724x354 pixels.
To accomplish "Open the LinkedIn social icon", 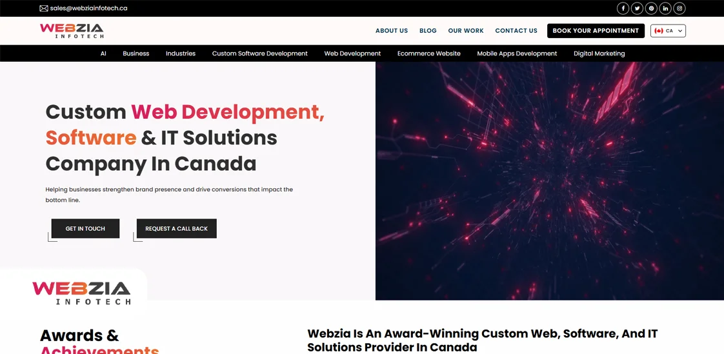I will [x=665, y=8].
